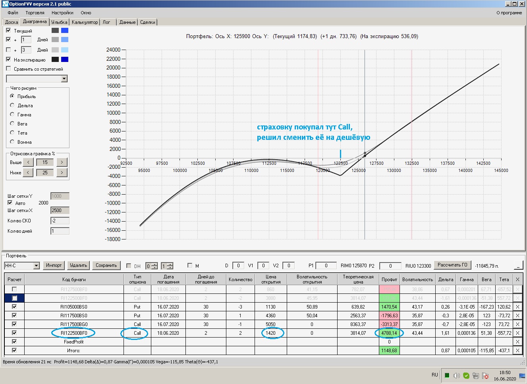
Task: Check the Расчет box for RI127500BF0 row
Action: tap(14, 289)
